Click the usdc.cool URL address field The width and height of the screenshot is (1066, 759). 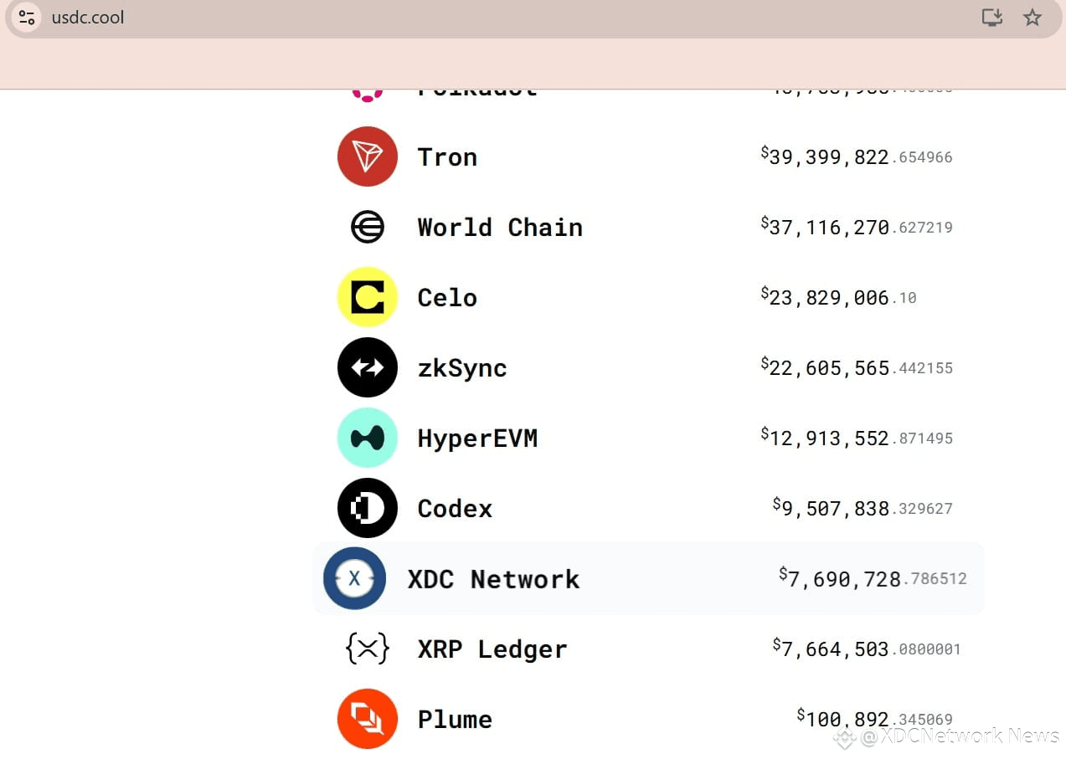[88, 17]
